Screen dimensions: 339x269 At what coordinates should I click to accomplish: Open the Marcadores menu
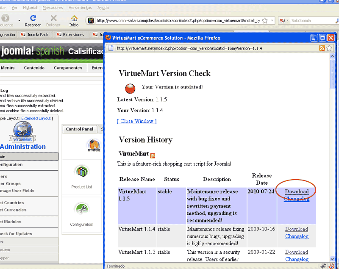tap(53, 8)
